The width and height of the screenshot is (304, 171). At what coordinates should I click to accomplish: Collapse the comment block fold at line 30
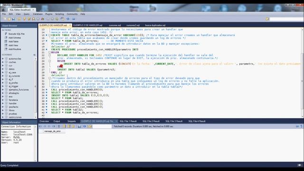tap(49, 78)
